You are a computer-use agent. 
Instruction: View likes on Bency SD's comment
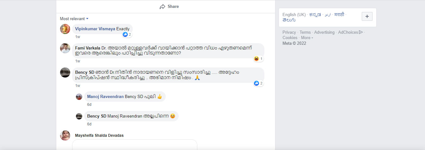[x=258, y=83]
